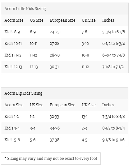Click the Acorn Little Kids Sizing title
This screenshot has height=166, width=129.
pyautogui.click(x=25, y=9)
